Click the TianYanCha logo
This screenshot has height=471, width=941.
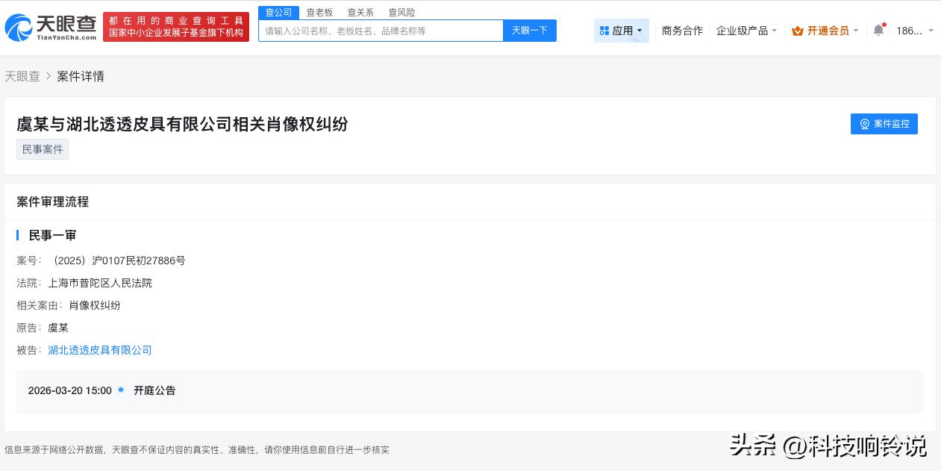tap(51, 27)
